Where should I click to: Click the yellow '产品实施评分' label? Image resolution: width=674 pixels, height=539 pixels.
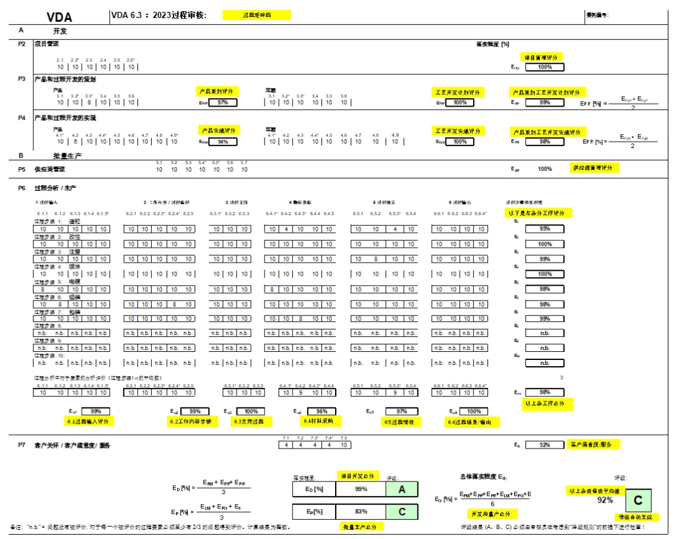pos(219,130)
